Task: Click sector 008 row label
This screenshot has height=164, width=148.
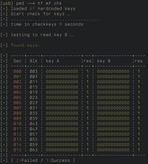Action: (x=17, y=113)
